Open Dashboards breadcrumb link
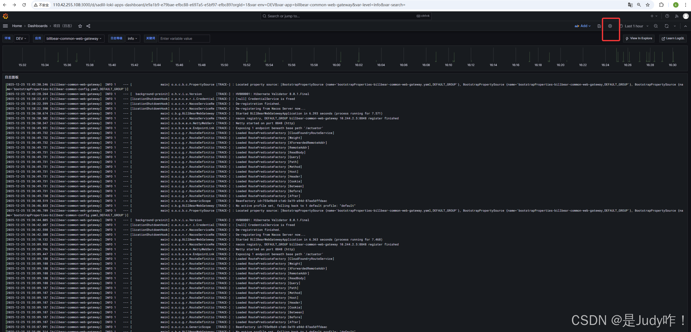691x332 pixels. pyautogui.click(x=38, y=26)
